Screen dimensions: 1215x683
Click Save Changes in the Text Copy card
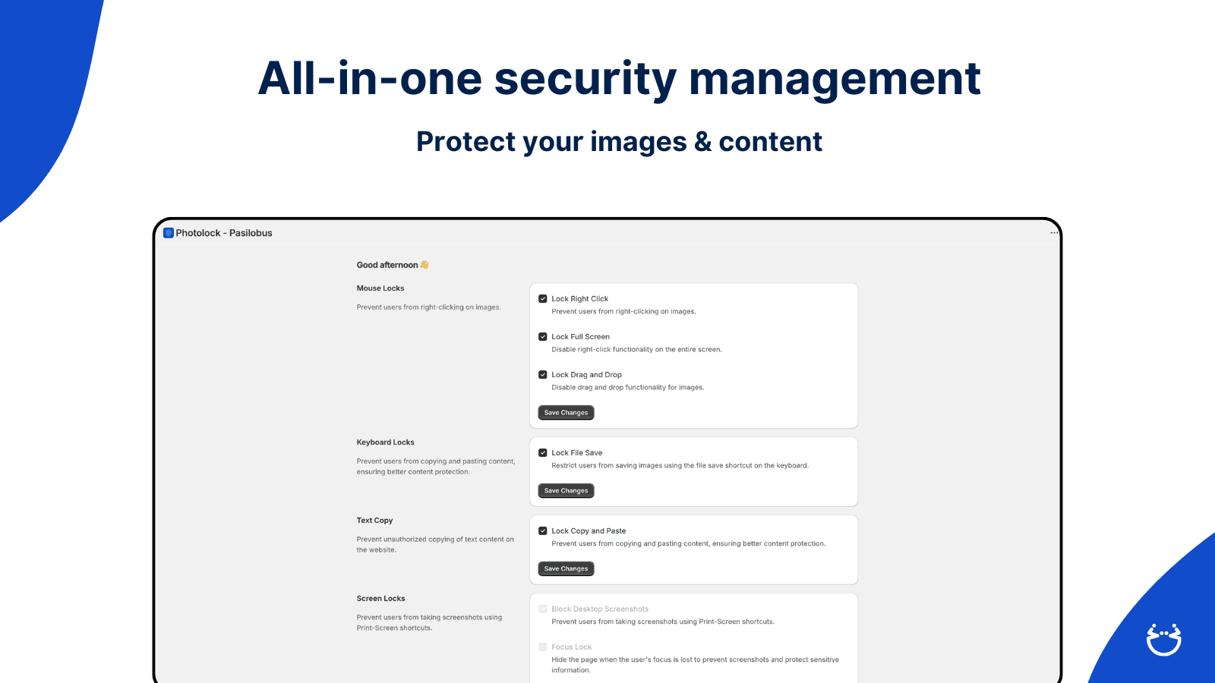[565, 568]
